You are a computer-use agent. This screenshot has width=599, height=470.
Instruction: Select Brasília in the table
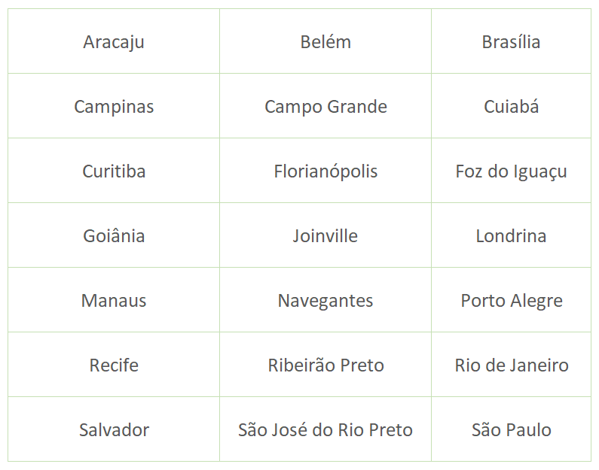pyautogui.click(x=511, y=41)
